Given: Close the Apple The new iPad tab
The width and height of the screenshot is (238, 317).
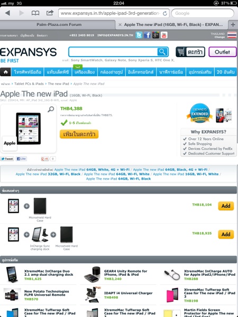Looking at the screenshot, I should [120, 25].
